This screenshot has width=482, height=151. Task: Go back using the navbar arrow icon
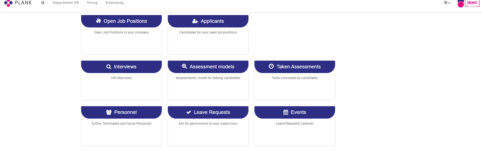click(43, 3)
